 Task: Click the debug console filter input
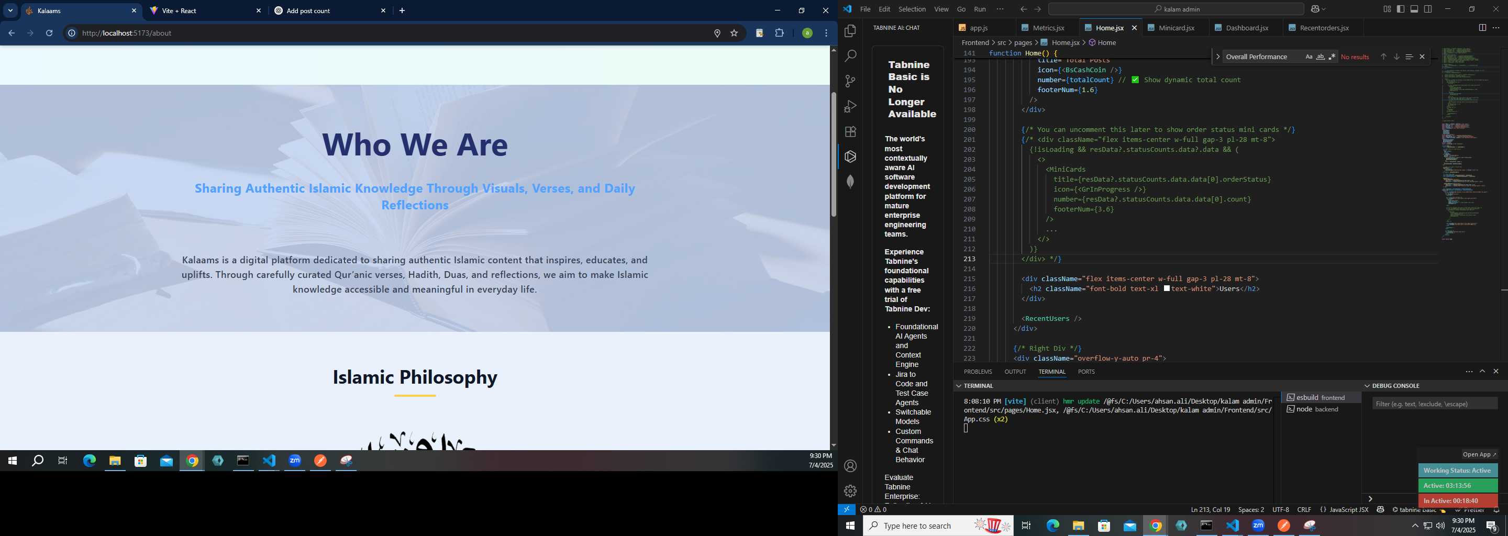1435,404
